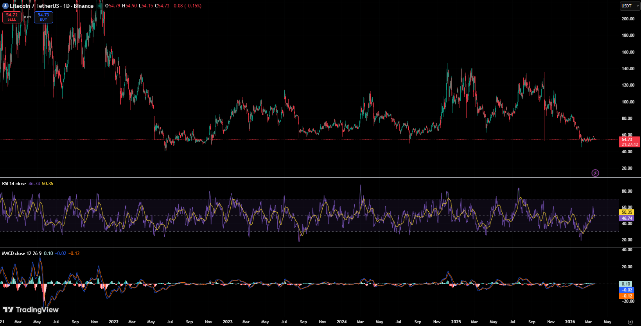Click the TradingView logo watermark
641x326 pixels.
(x=31, y=310)
